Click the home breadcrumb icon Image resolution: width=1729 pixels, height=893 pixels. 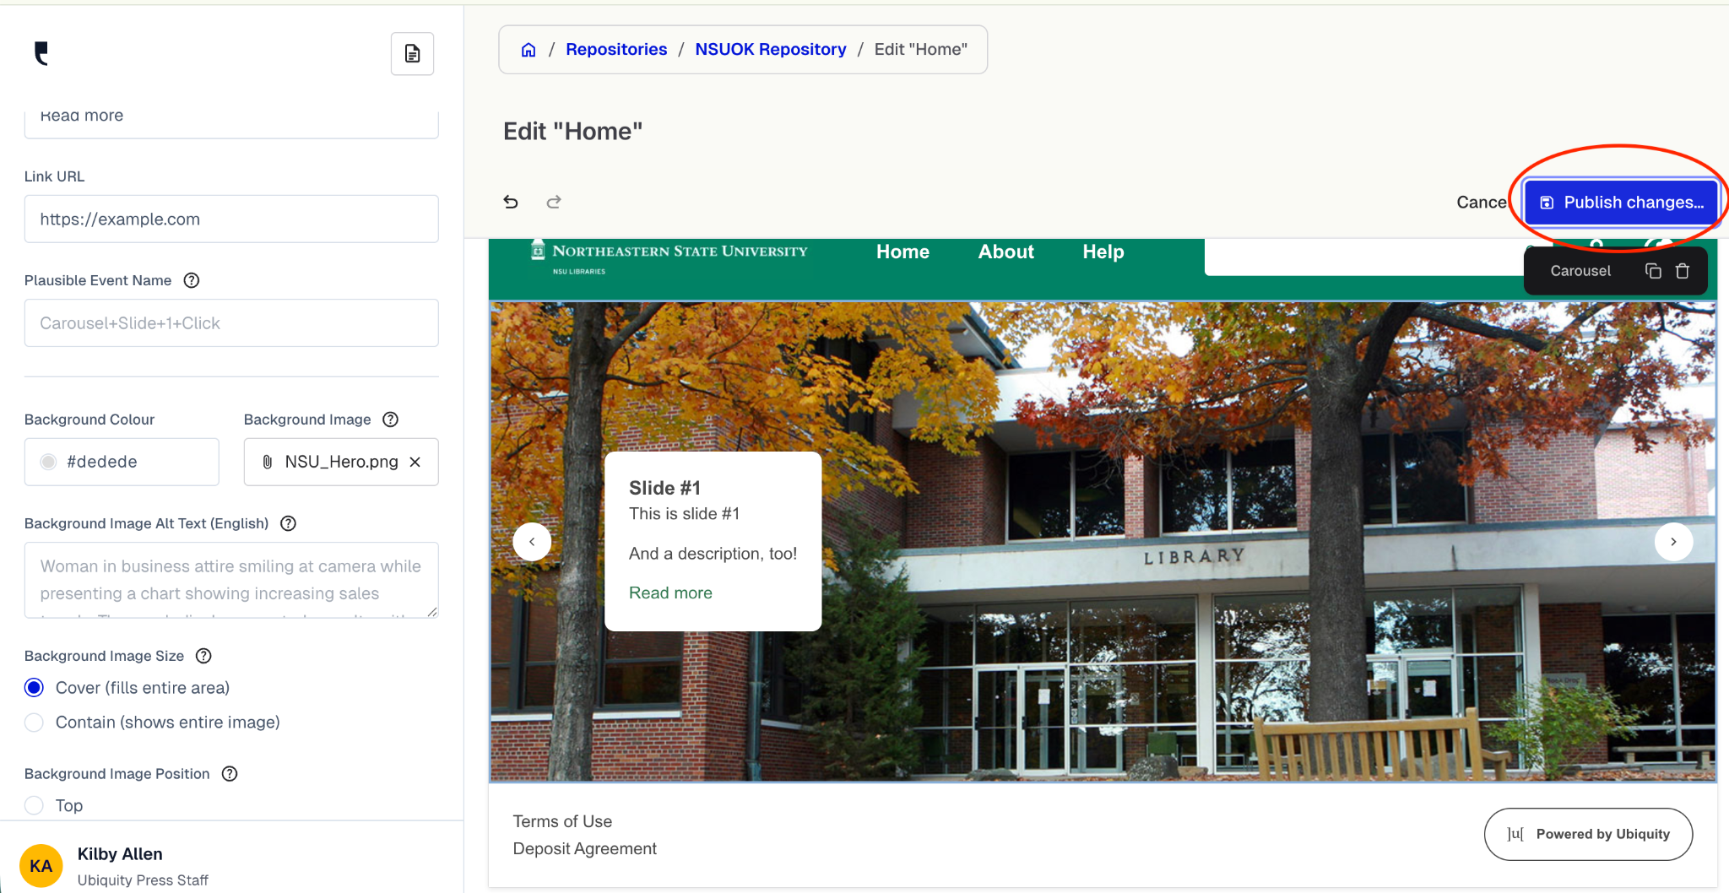tap(528, 50)
